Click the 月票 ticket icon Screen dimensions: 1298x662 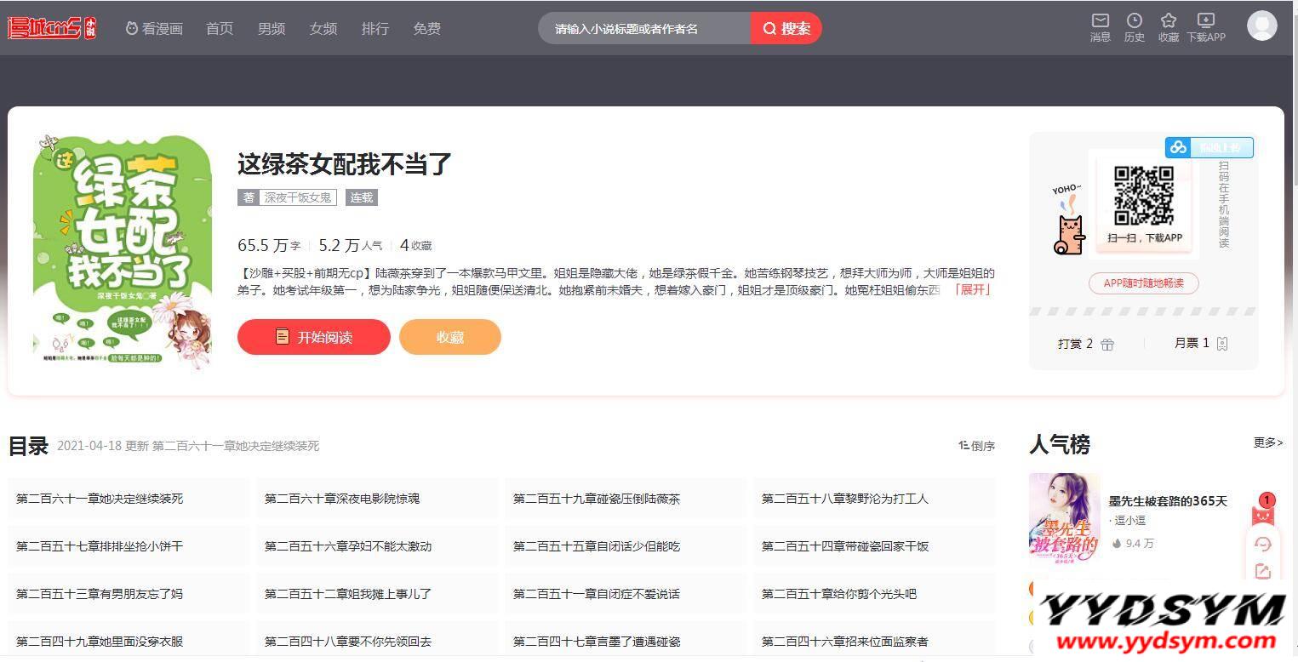coord(1222,343)
